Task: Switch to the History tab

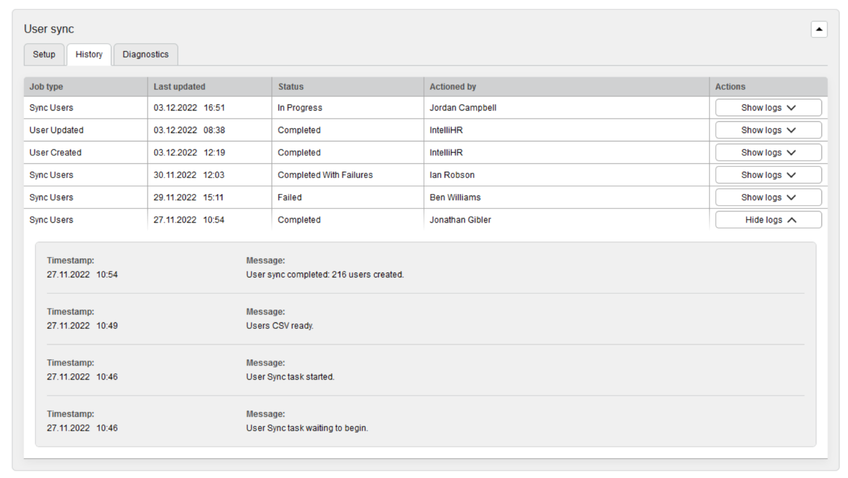Action: 89,54
